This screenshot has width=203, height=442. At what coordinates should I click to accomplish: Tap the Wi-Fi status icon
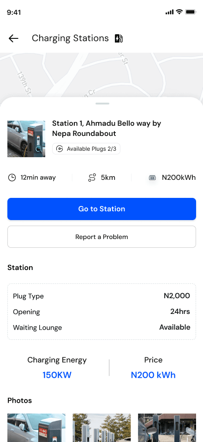click(179, 12)
